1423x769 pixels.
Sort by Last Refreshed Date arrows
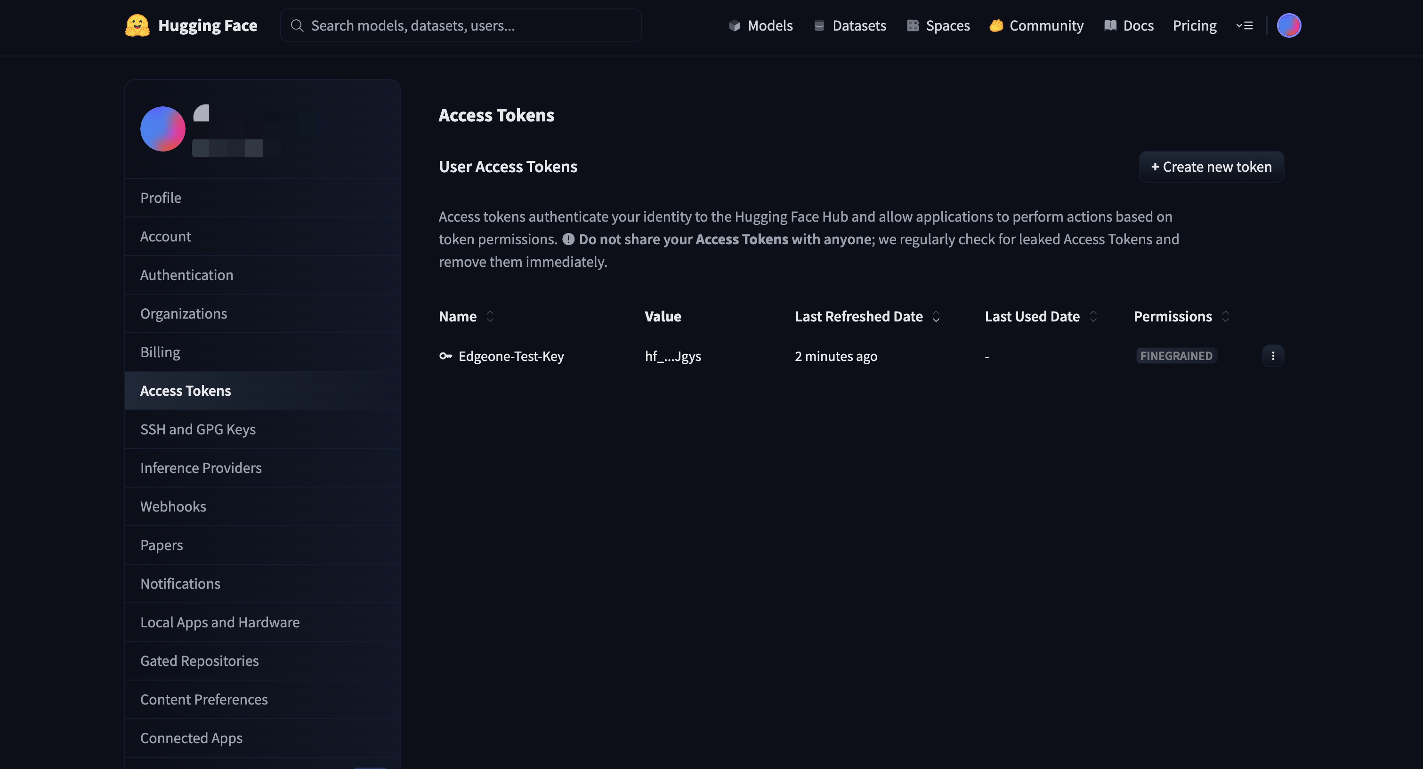(936, 316)
